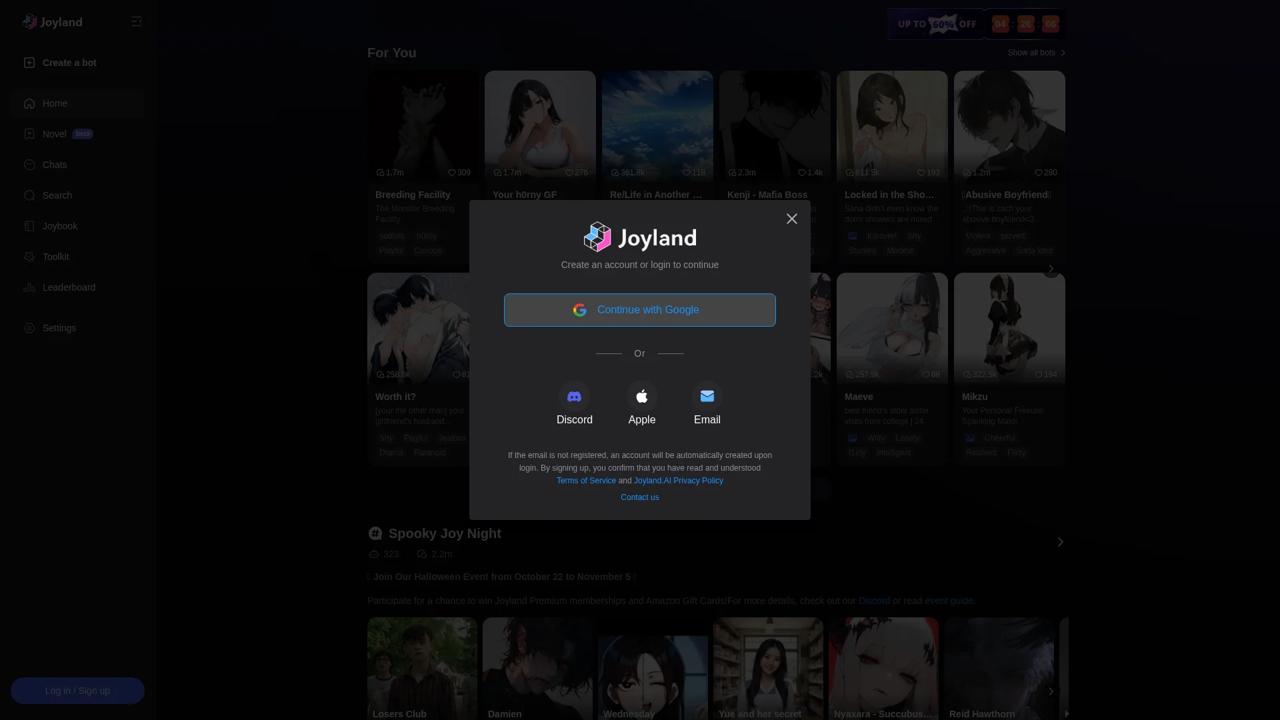Continue with Google button
This screenshot has width=1280, height=720.
[639, 310]
